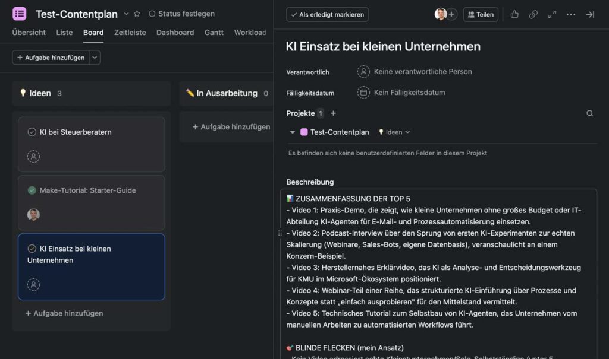609x359 pixels.
Task: Click the pink Test-Contentplan color square
Action: [x=304, y=132]
